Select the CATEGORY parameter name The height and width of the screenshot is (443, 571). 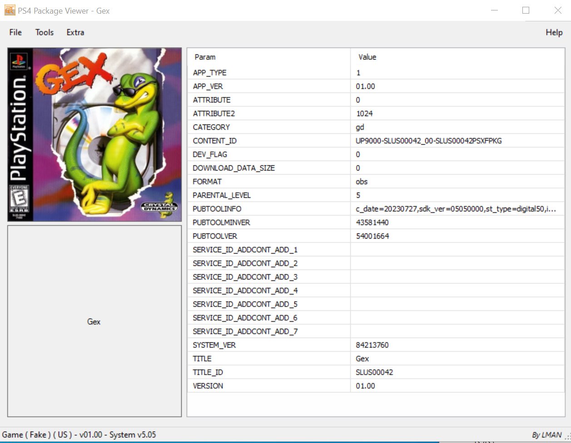(x=211, y=127)
